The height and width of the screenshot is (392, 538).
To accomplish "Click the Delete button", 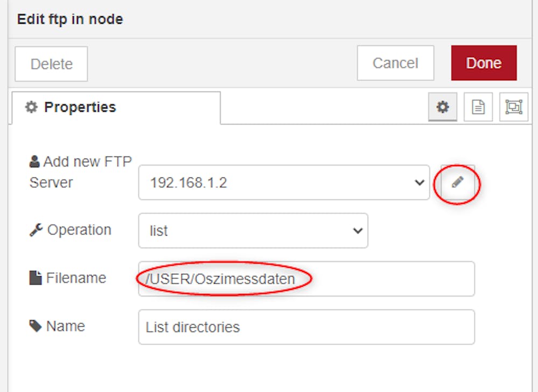I will click(51, 64).
